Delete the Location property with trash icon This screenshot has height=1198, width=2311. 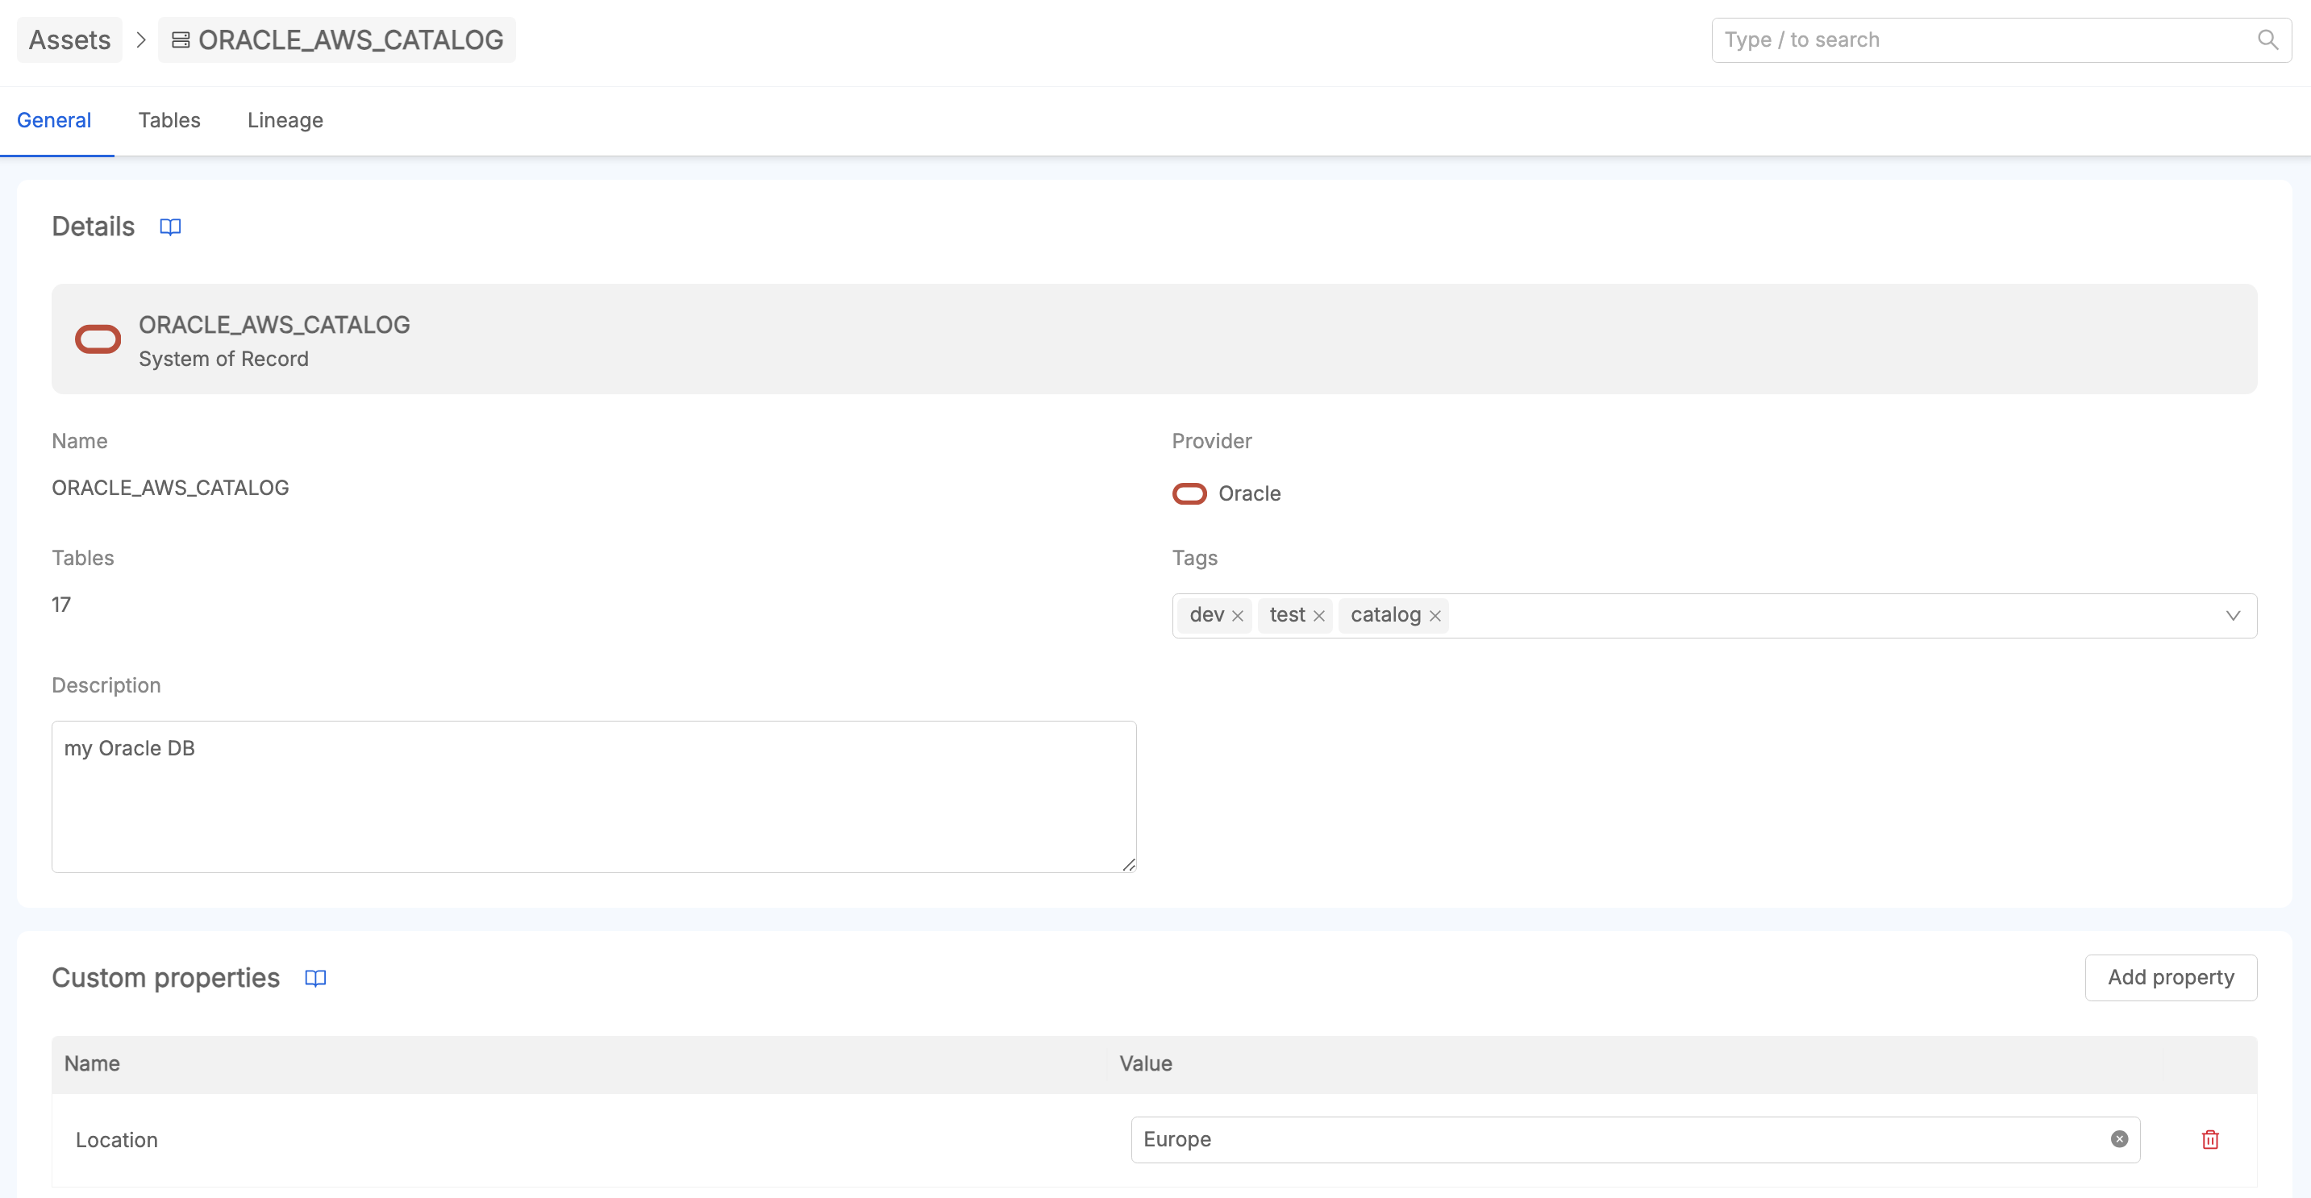tap(2209, 1139)
